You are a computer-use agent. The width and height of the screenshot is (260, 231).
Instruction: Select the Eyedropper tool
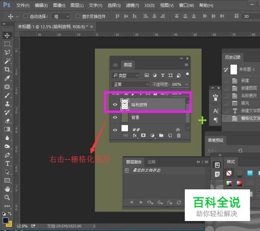pos(7,78)
